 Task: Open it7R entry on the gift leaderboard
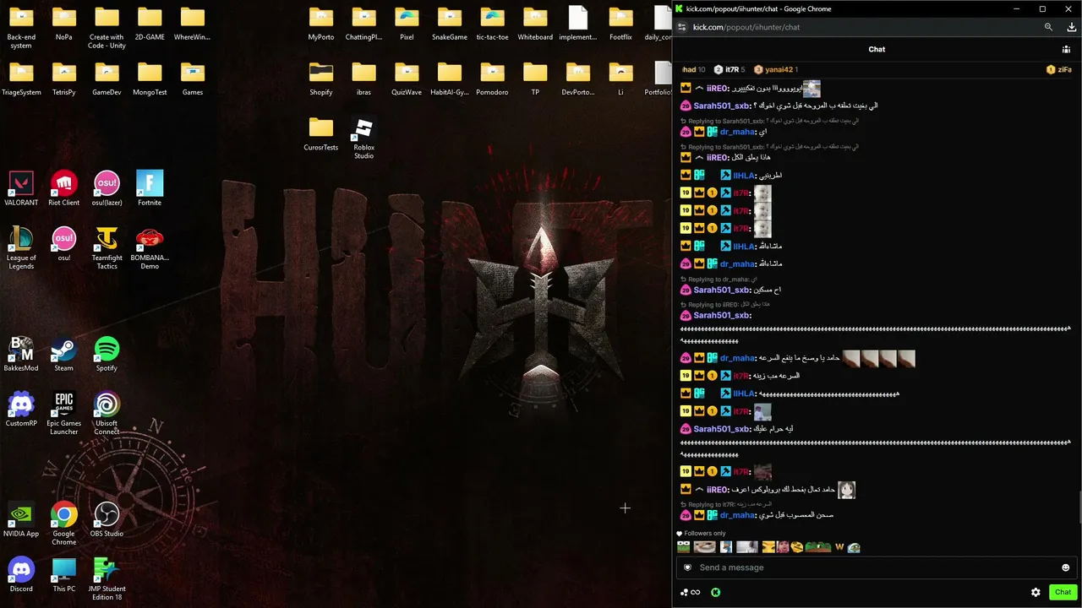[x=729, y=69]
